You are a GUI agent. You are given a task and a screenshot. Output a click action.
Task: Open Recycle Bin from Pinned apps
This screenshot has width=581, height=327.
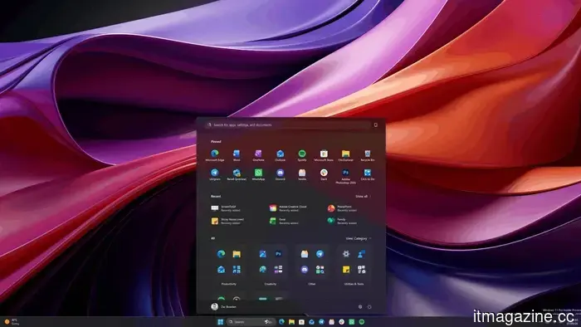pyautogui.click(x=367, y=155)
